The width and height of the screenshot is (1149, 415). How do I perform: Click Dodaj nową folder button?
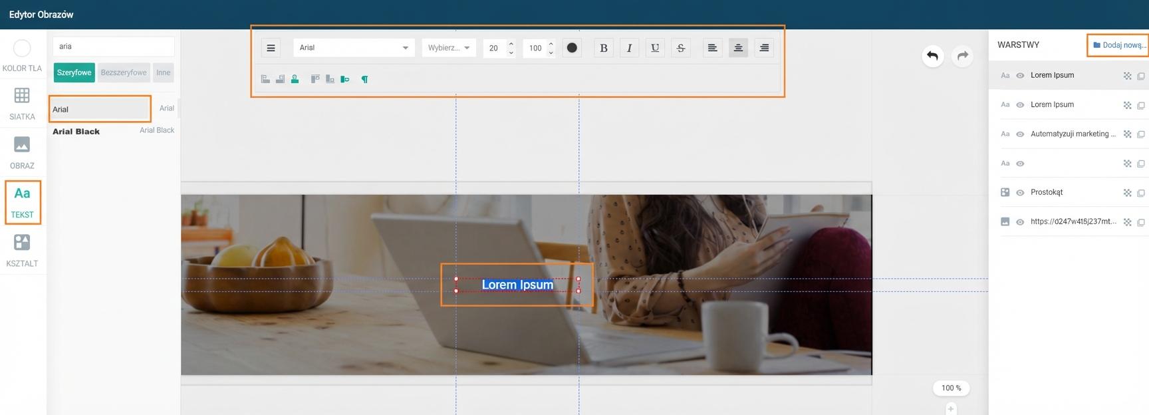tap(1119, 45)
